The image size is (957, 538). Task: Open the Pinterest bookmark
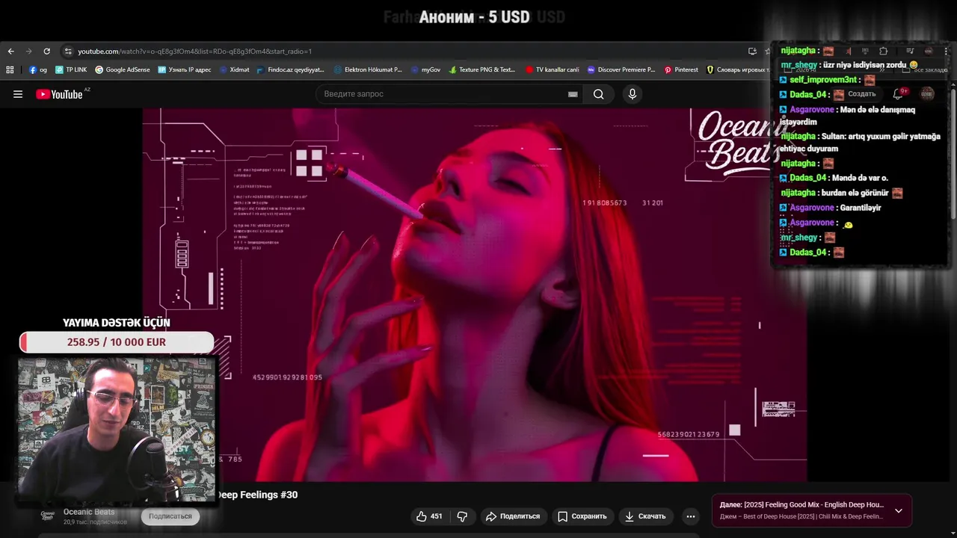click(681, 69)
